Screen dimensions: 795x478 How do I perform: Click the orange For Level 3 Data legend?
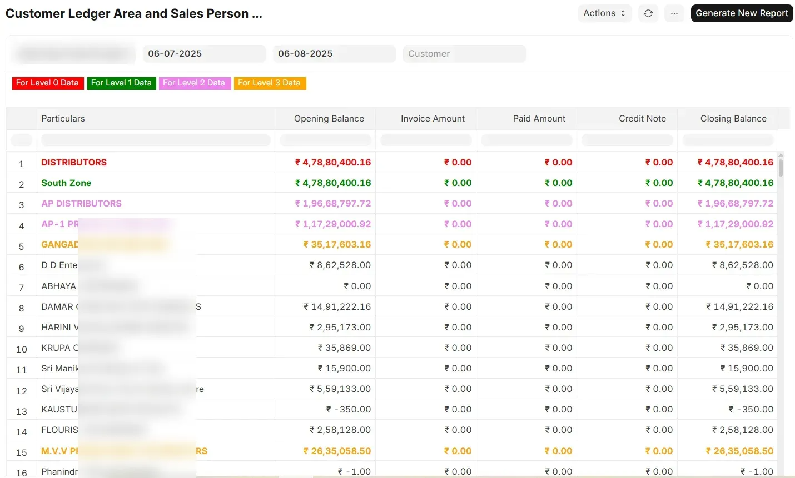269,83
